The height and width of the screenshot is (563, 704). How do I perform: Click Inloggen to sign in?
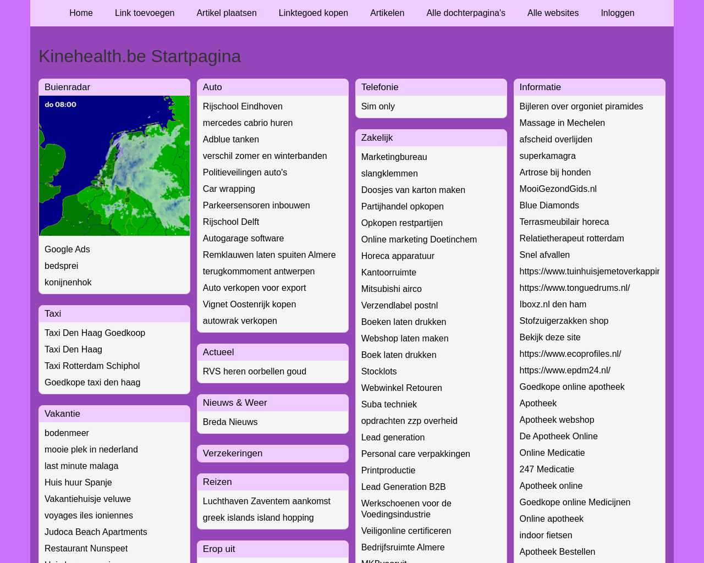pyautogui.click(x=618, y=13)
